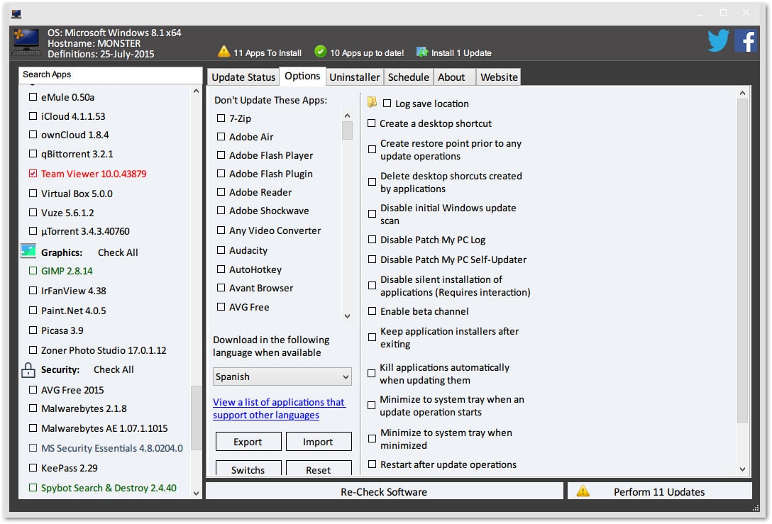Image resolution: width=772 pixels, height=524 pixels.
Task: Tick the Audacity exclusion checkbox
Action: pyautogui.click(x=221, y=250)
